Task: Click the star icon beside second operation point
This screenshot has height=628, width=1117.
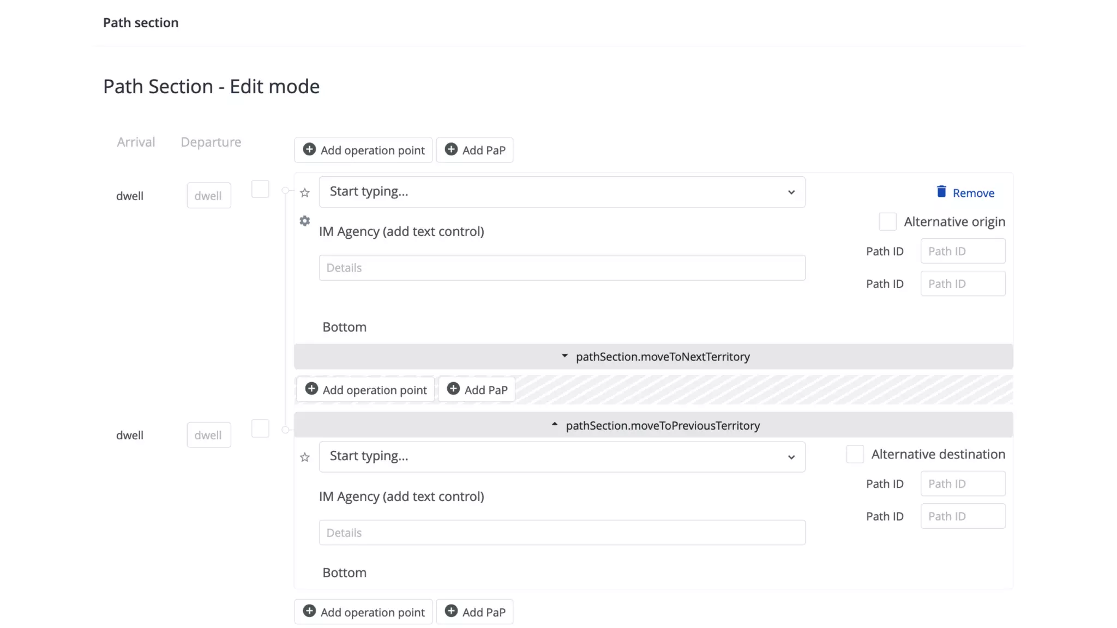Action: pyautogui.click(x=305, y=457)
